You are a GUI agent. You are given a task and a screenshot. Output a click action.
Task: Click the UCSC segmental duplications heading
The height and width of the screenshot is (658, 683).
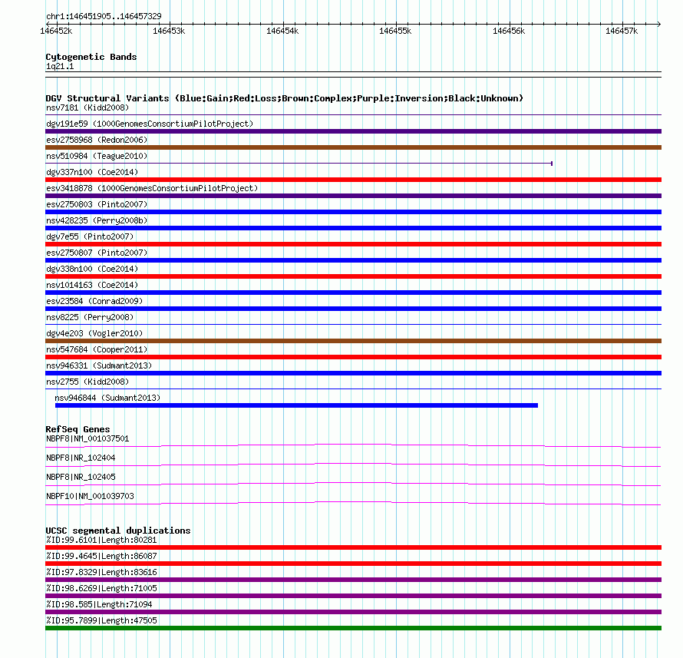click(118, 531)
